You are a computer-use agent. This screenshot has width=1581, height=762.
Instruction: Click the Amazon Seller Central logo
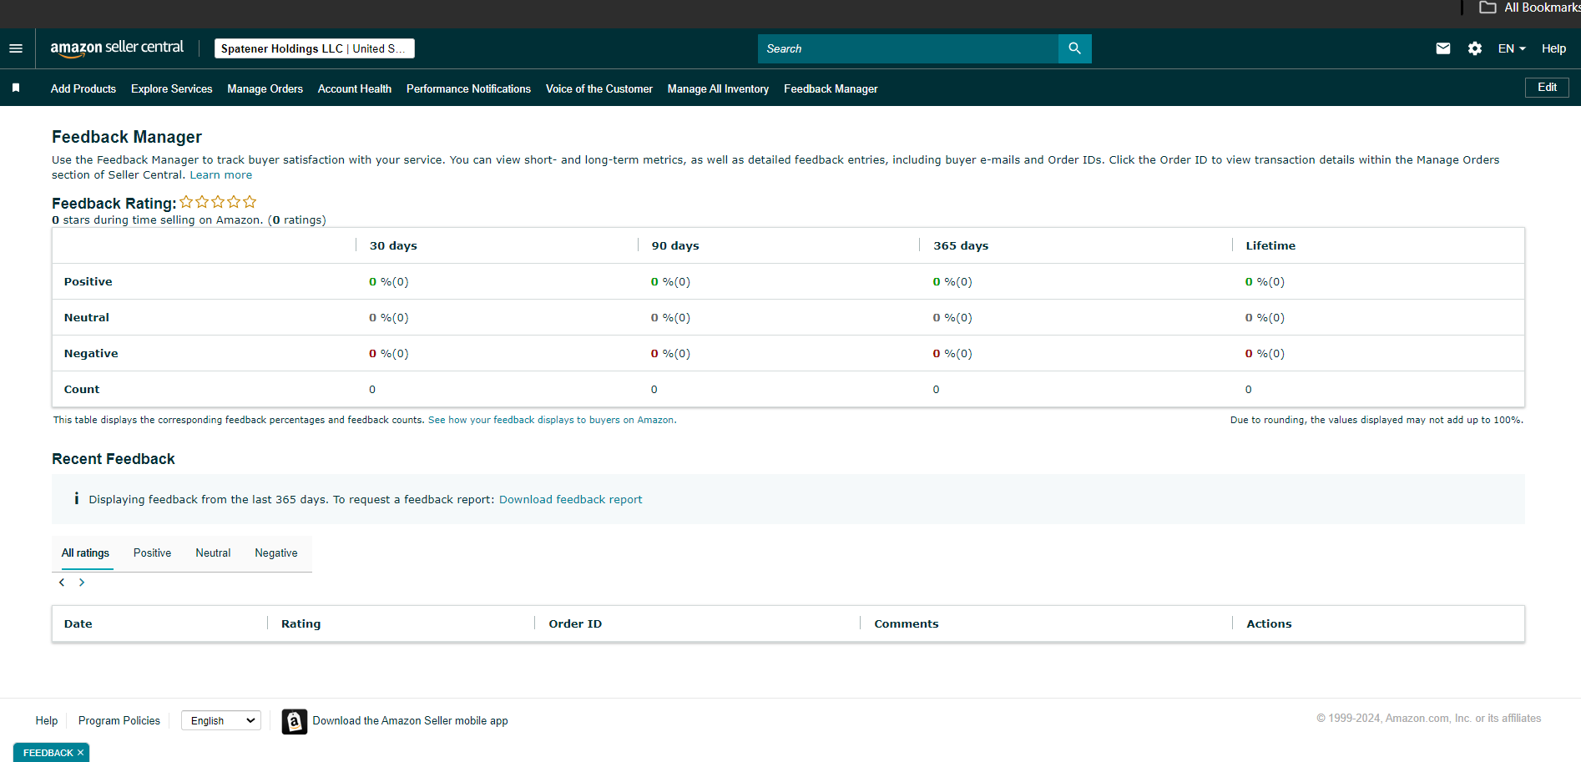point(117,48)
